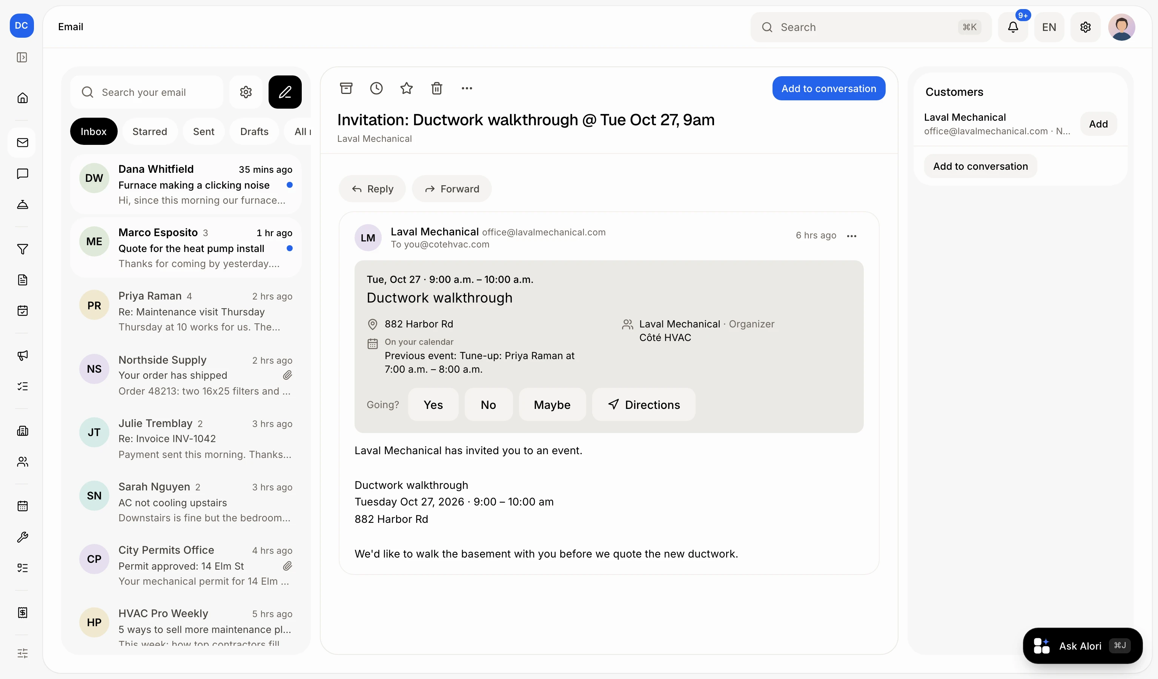Open the people contacts sidebar icon
This screenshot has height=679, width=1158.
(22, 462)
